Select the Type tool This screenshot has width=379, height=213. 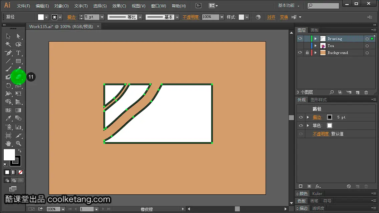click(x=18, y=53)
